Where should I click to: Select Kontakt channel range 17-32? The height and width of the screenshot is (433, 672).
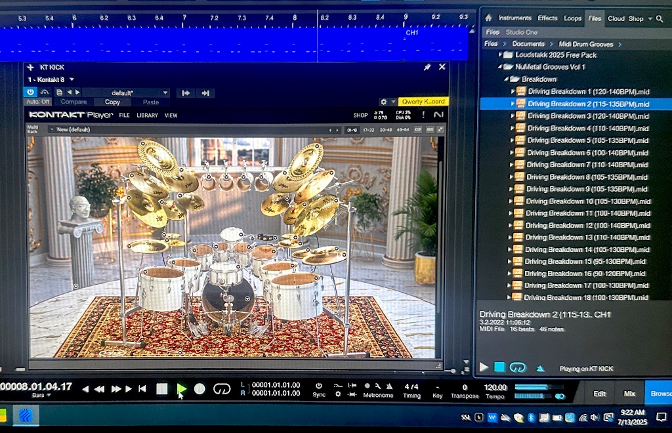(x=369, y=130)
